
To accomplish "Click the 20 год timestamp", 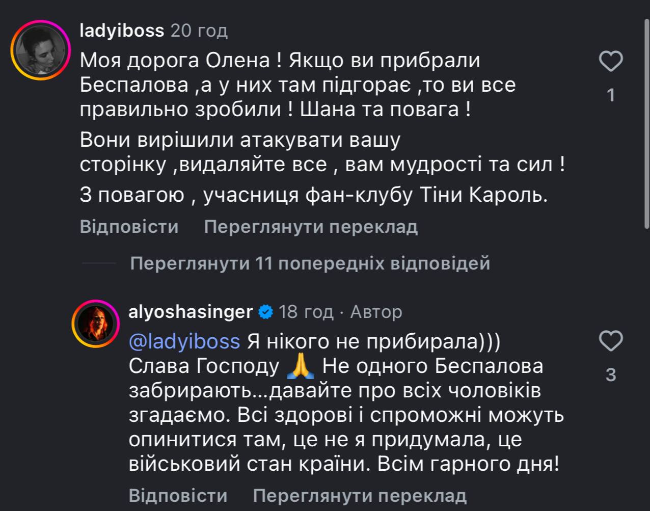I will coord(199,31).
